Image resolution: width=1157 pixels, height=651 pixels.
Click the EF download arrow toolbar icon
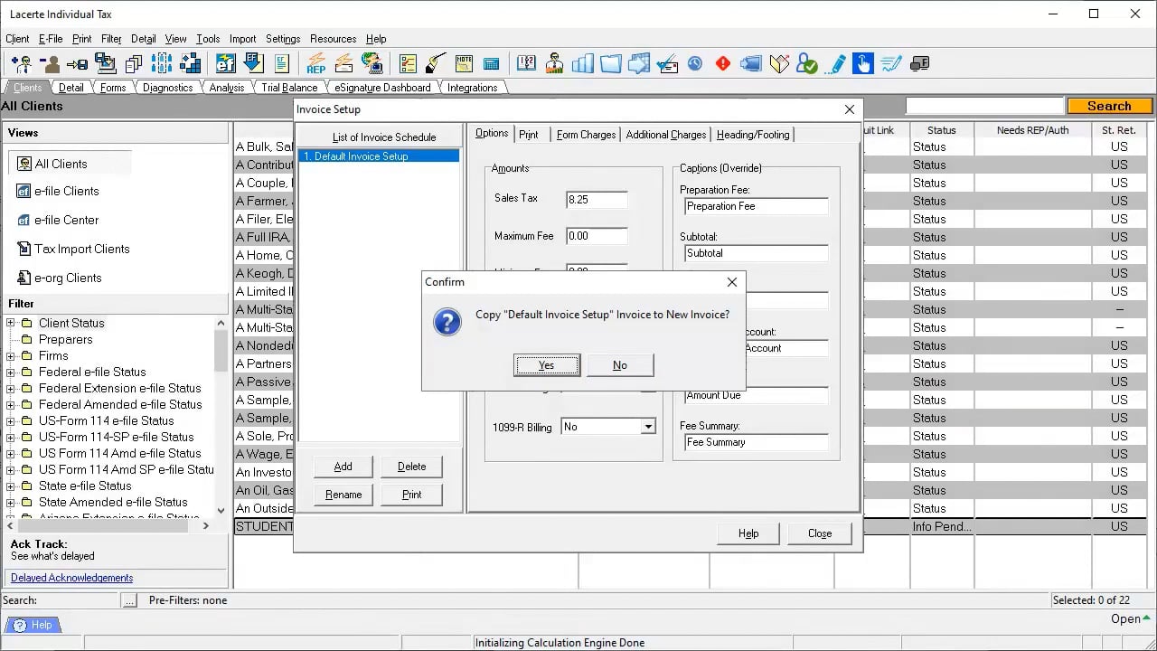[253, 63]
